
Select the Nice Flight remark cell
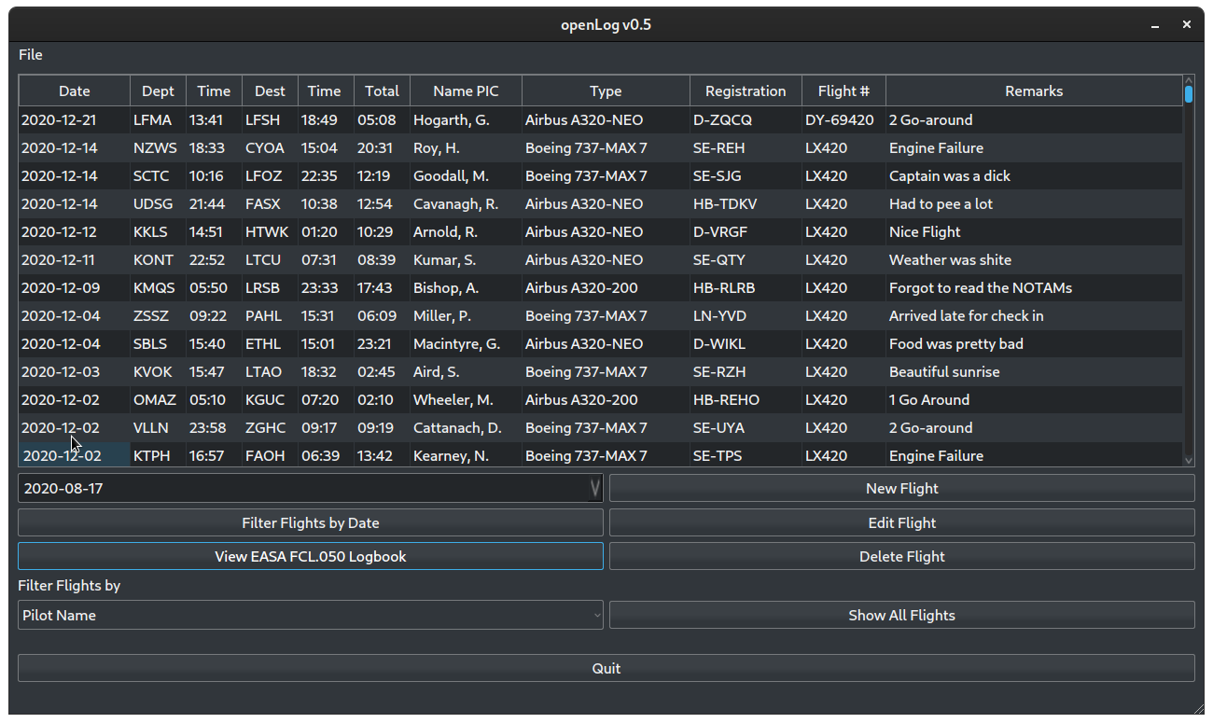pyautogui.click(x=1034, y=231)
